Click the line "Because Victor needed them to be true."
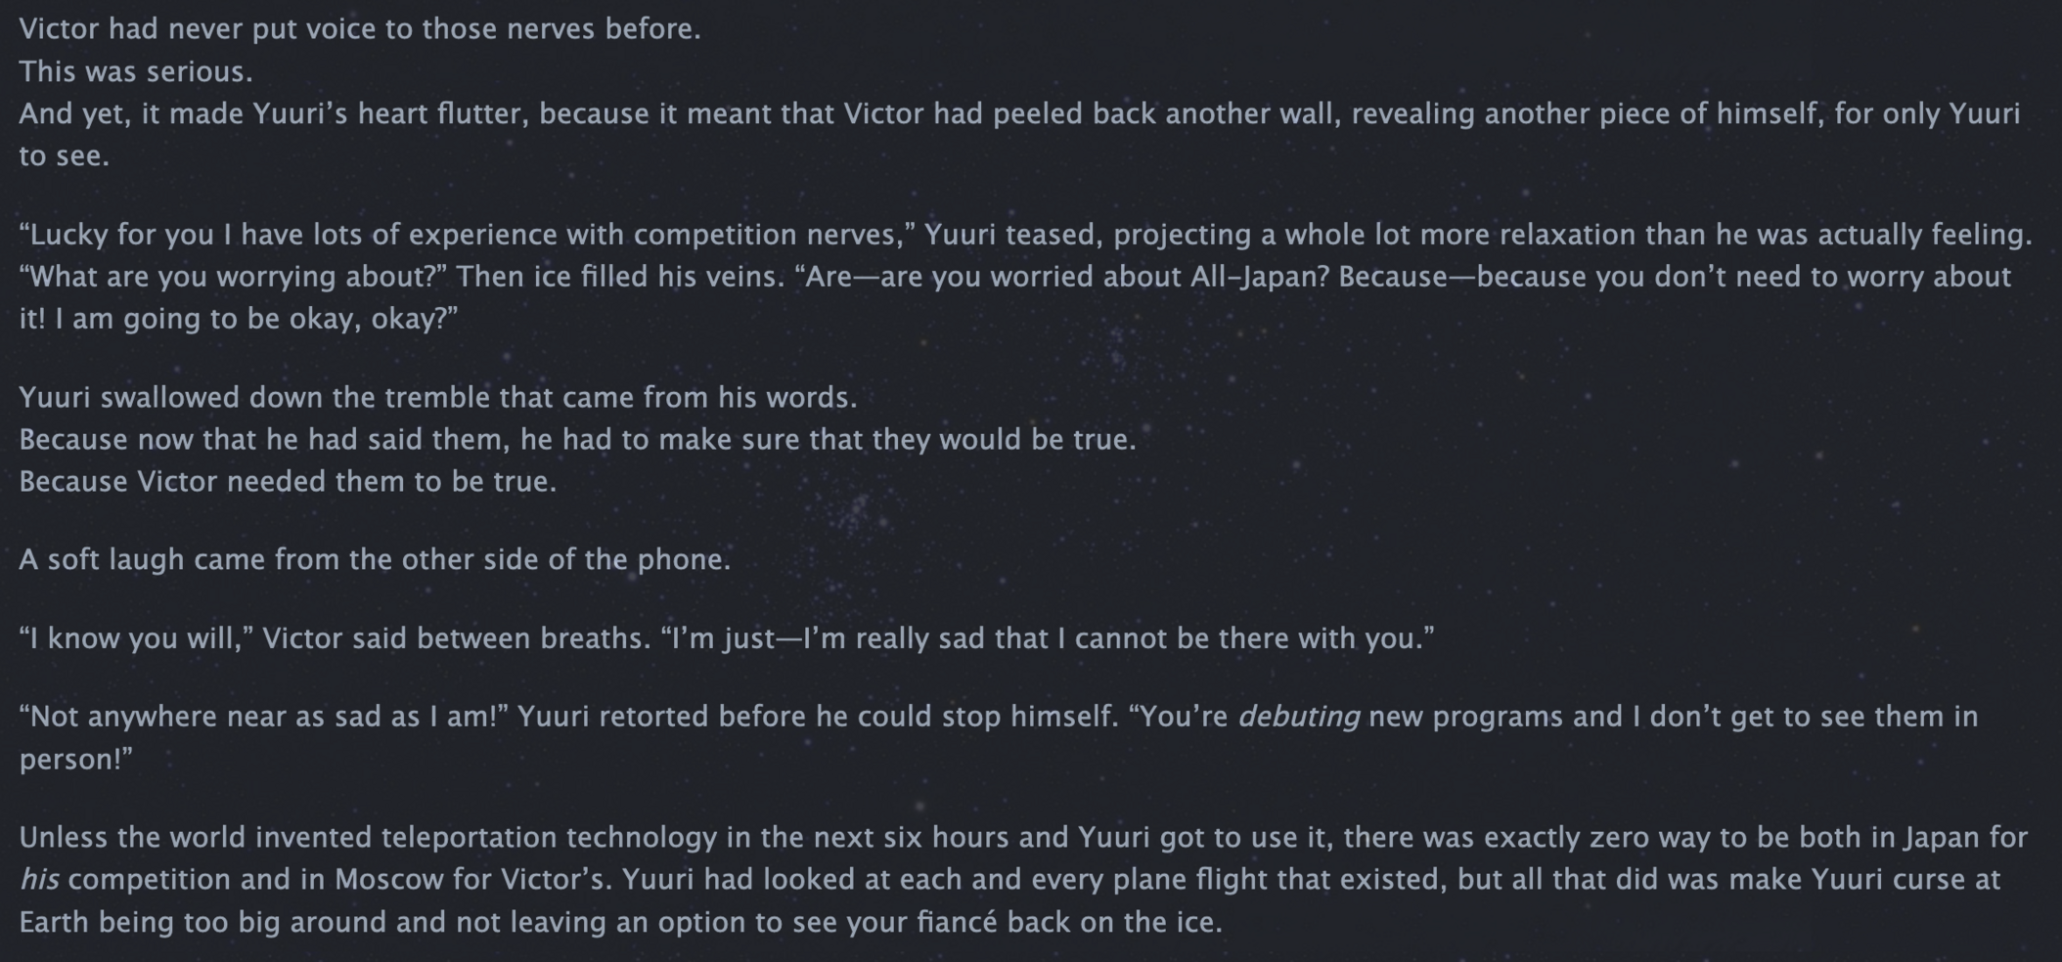The image size is (2062, 962). tap(288, 481)
